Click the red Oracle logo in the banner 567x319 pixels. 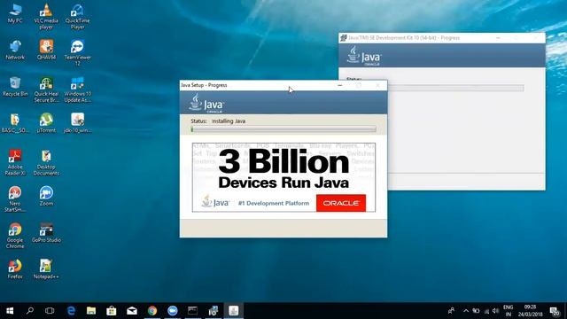pos(341,203)
